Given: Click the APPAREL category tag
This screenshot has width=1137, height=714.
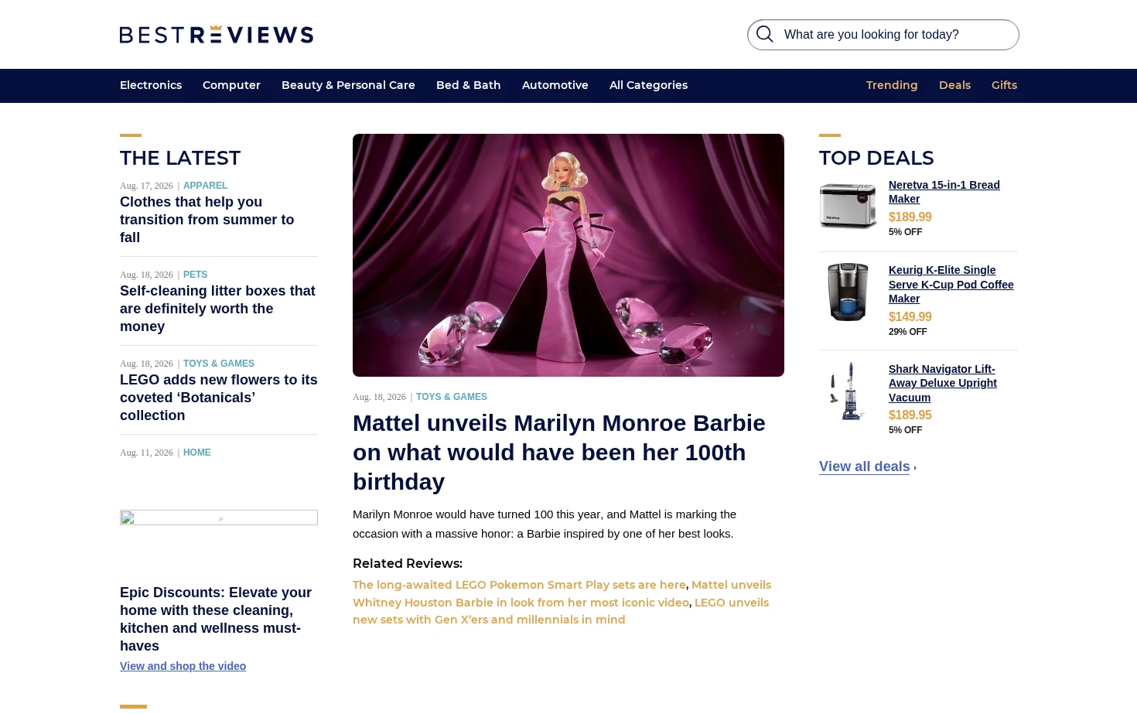Looking at the screenshot, I should click(205, 186).
